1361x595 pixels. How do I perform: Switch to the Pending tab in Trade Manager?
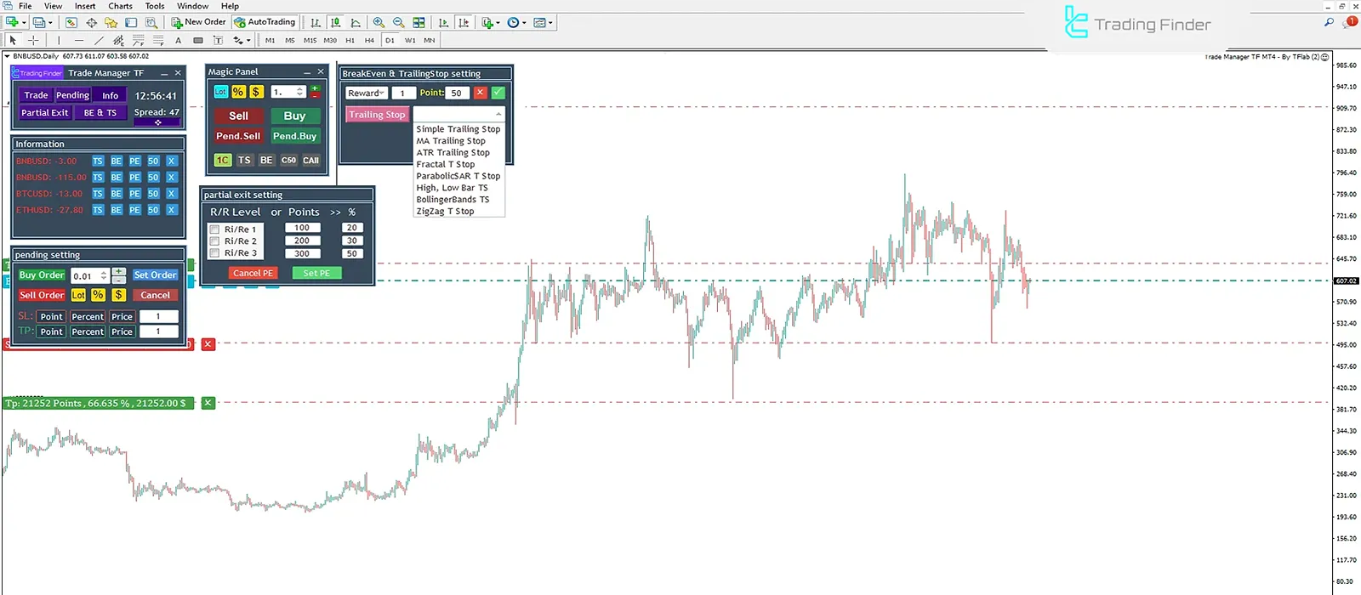(73, 95)
